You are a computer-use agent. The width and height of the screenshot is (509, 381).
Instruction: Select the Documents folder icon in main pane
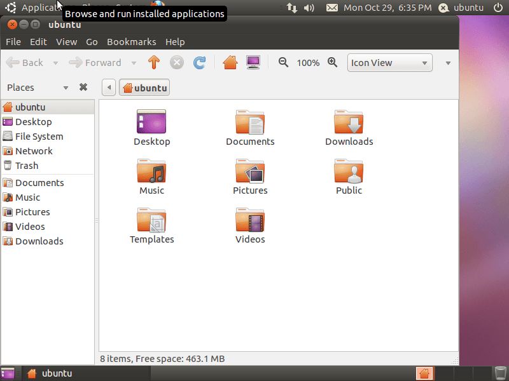(250, 122)
